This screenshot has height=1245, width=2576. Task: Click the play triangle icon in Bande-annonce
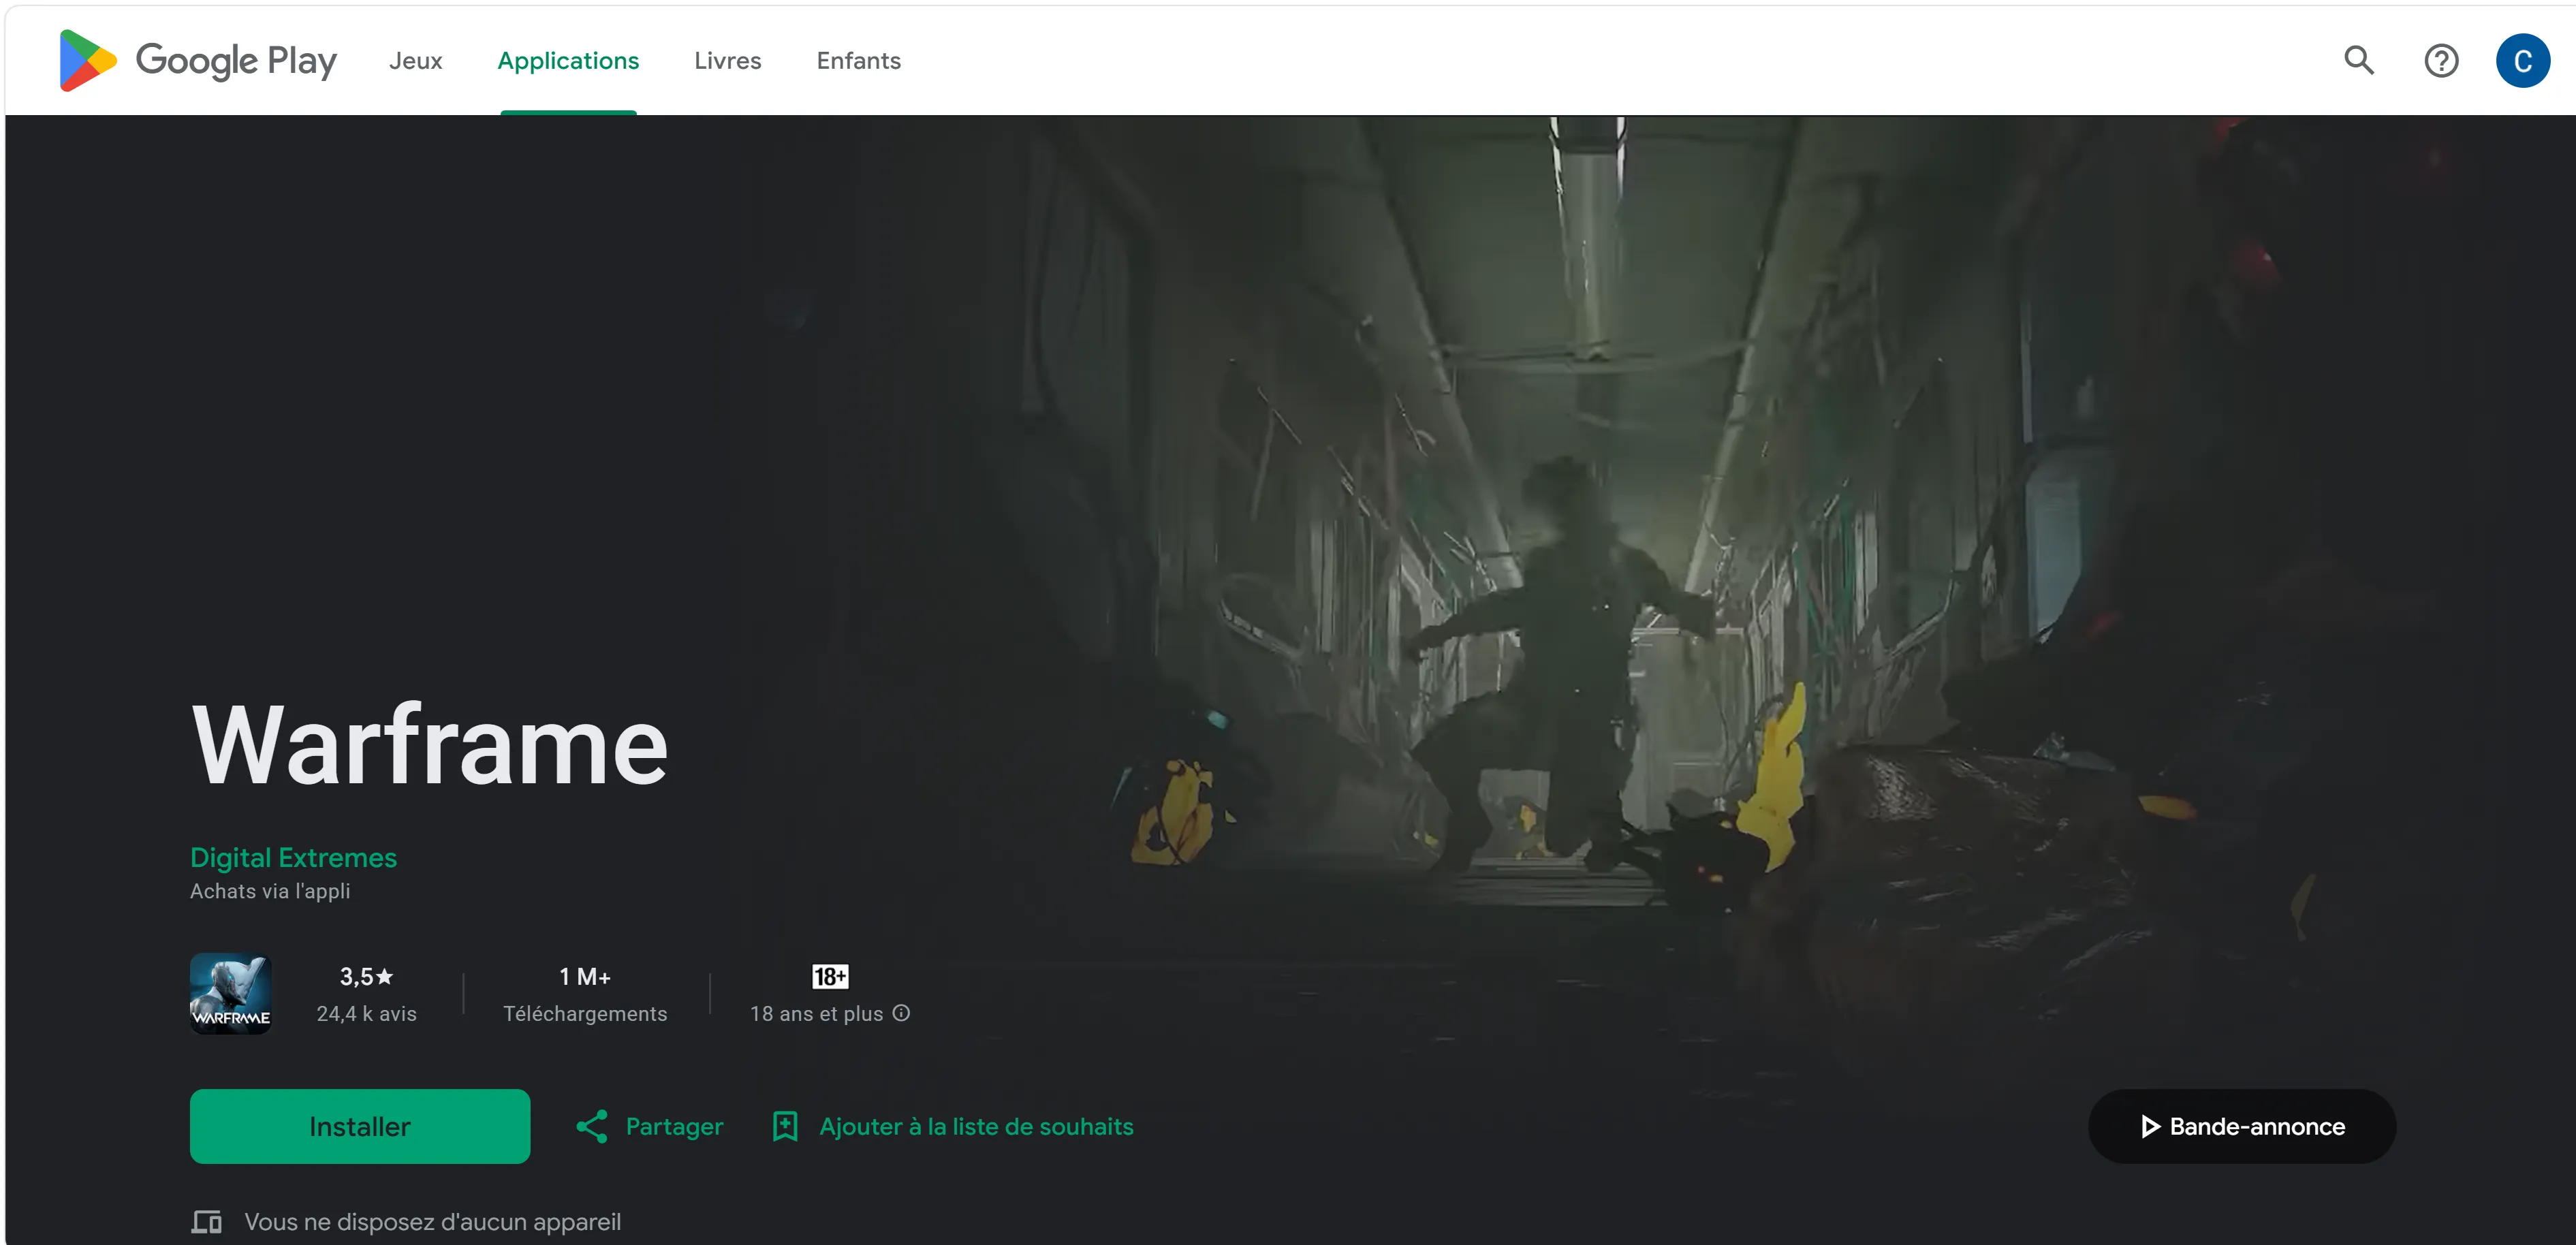pos(2150,1127)
